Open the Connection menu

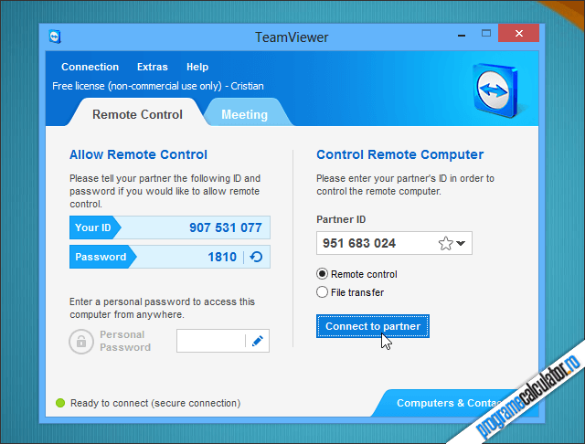pyautogui.click(x=90, y=67)
